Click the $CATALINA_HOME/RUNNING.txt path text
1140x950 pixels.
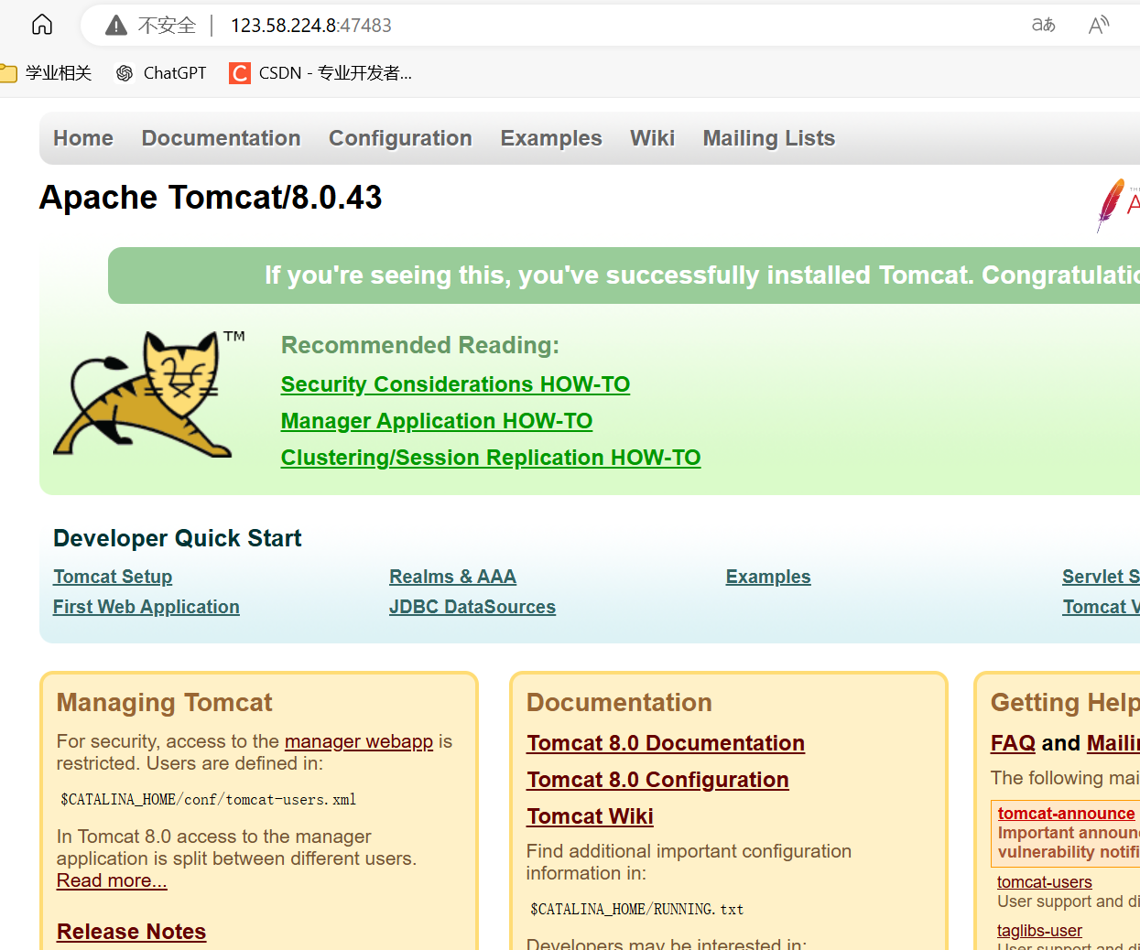click(637, 910)
